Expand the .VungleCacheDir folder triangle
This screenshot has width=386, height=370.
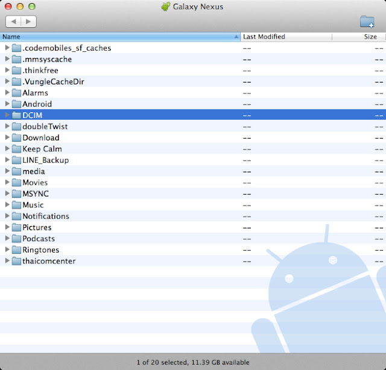(7, 81)
